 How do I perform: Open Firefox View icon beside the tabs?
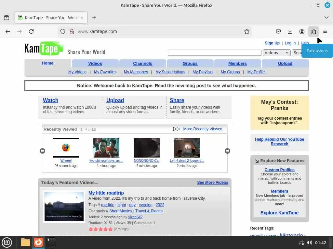[x=7, y=18]
